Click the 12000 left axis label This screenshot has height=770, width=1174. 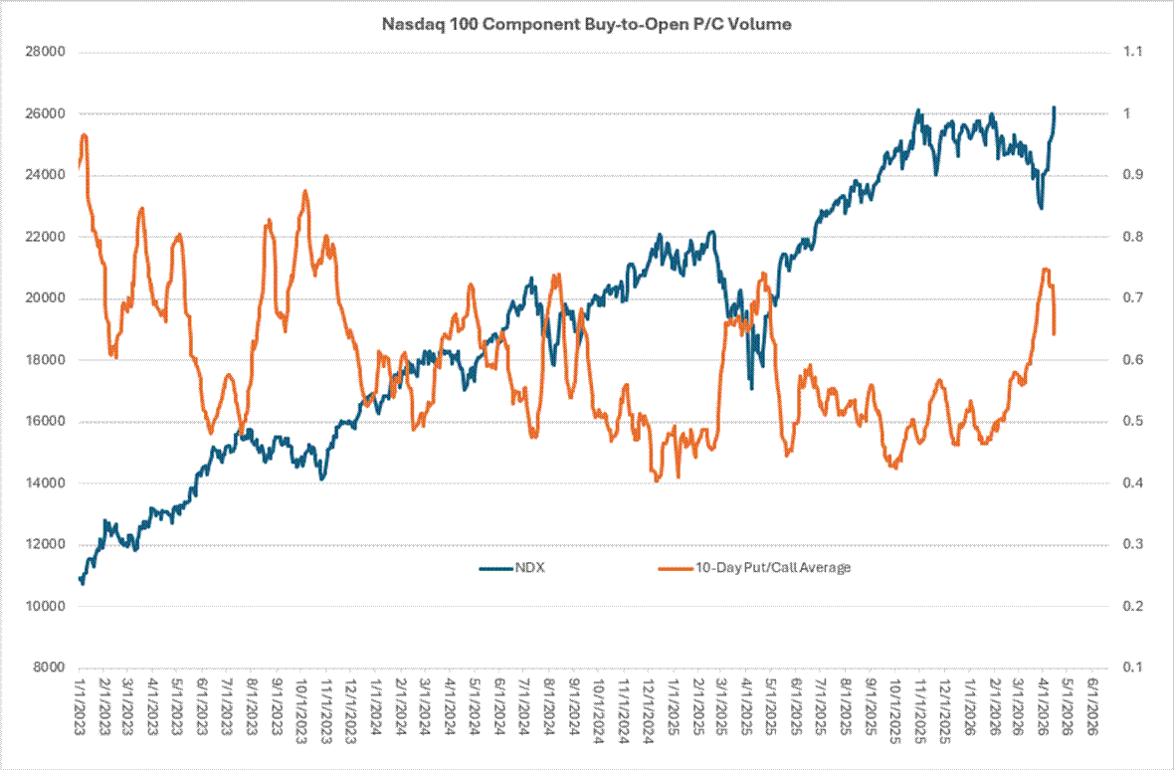pos(45,544)
